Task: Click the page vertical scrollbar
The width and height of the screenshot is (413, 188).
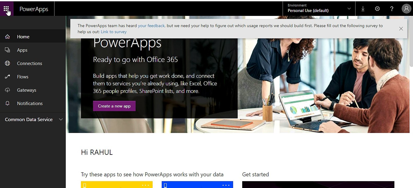Action: pyautogui.click(x=411, y=42)
